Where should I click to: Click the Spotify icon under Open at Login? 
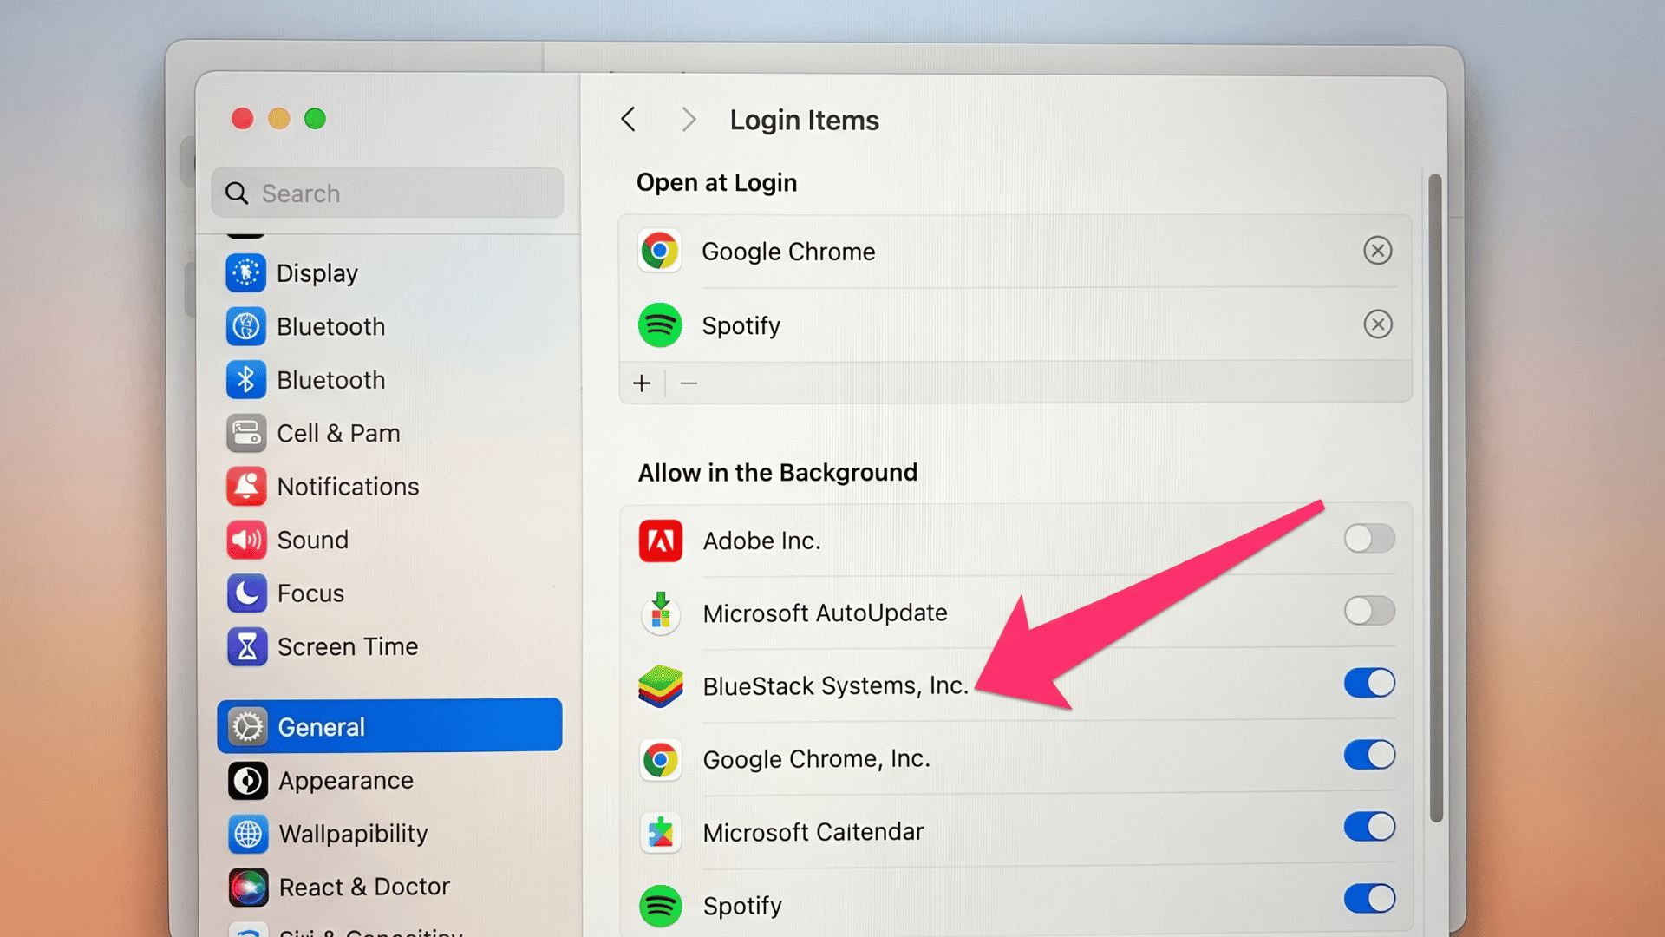click(x=660, y=325)
